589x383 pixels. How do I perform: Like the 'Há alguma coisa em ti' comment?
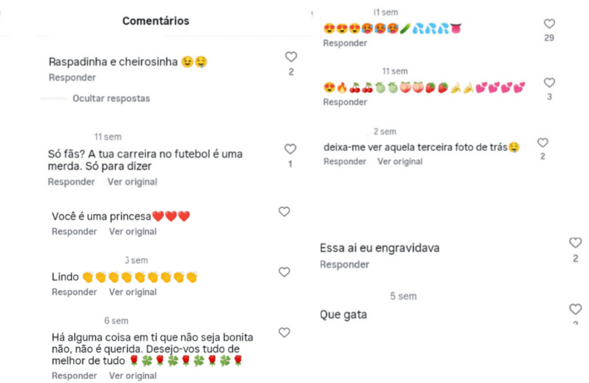click(x=284, y=332)
